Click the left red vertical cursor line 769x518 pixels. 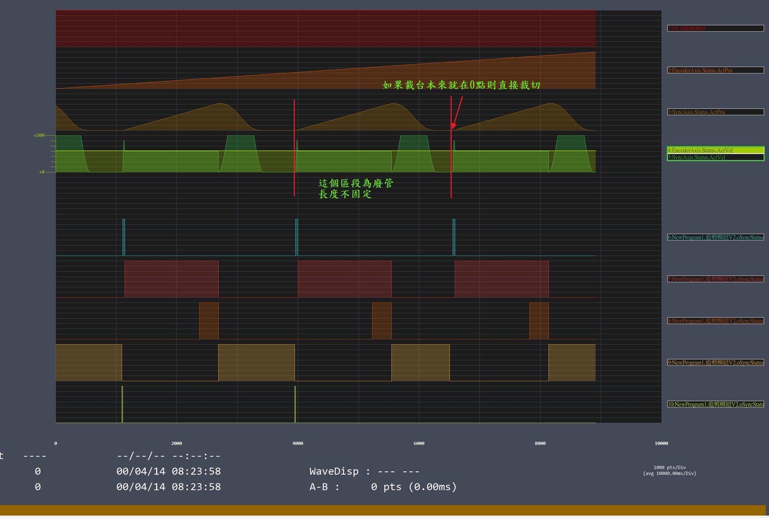pos(295,148)
